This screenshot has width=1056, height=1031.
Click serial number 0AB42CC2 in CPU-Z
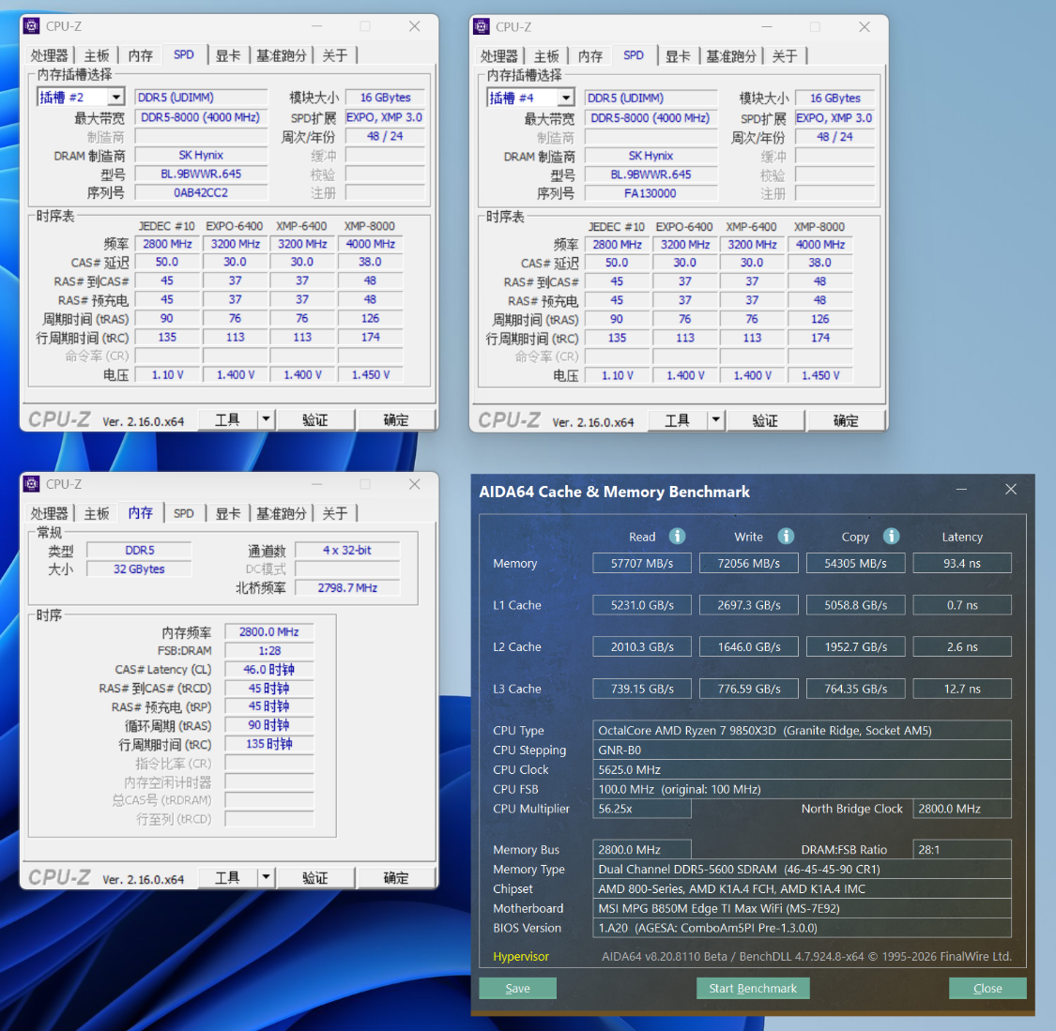point(201,192)
